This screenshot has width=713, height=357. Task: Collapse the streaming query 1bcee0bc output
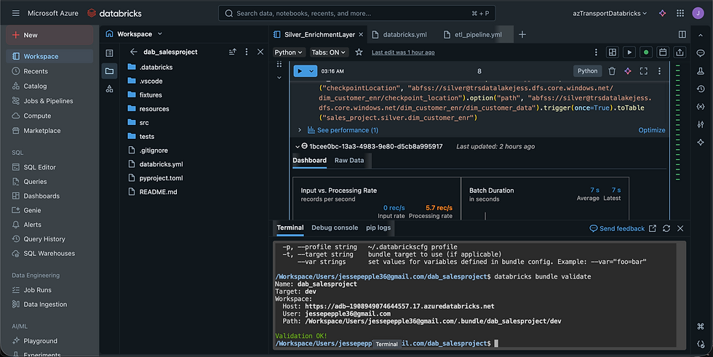pos(298,146)
